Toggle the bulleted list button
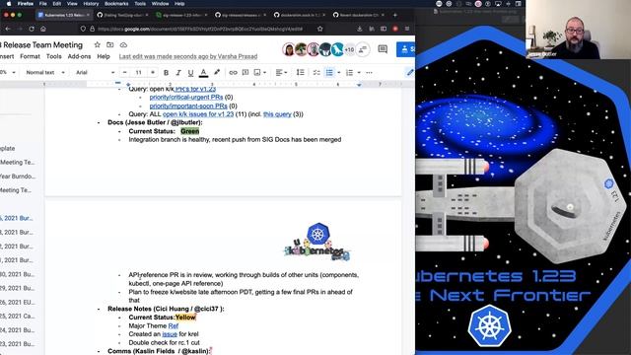This screenshot has height=355, width=631. 329,72
